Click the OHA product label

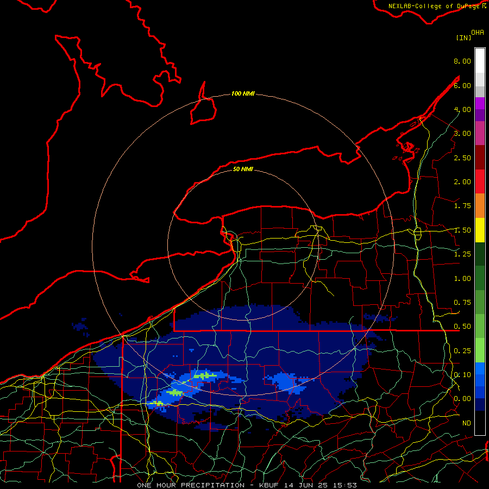point(478,33)
